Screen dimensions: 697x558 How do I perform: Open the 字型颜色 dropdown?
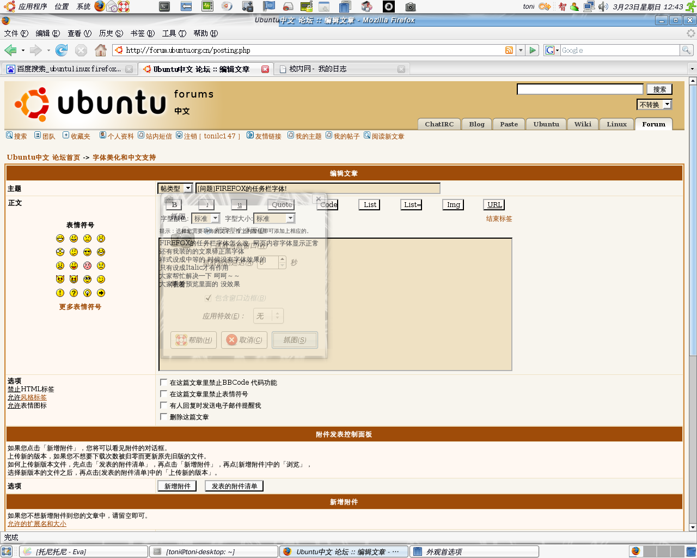click(205, 219)
